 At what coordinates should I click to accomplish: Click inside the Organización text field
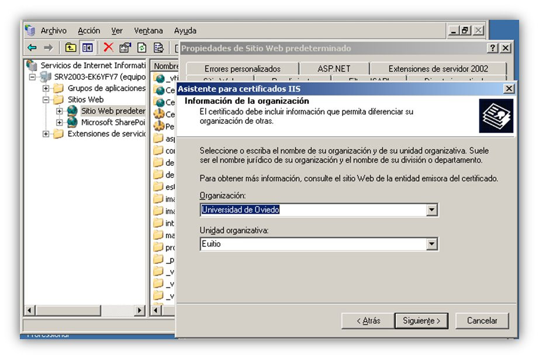coord(313,210)
